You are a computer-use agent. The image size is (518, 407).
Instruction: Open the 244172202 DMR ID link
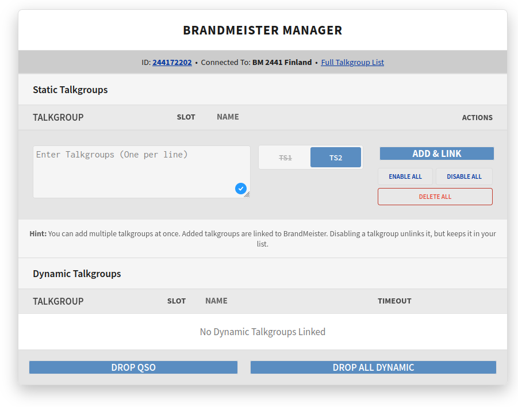tap(172, 62)
